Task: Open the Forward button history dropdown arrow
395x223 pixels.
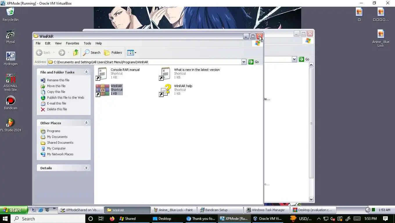Action: (69, 53)
